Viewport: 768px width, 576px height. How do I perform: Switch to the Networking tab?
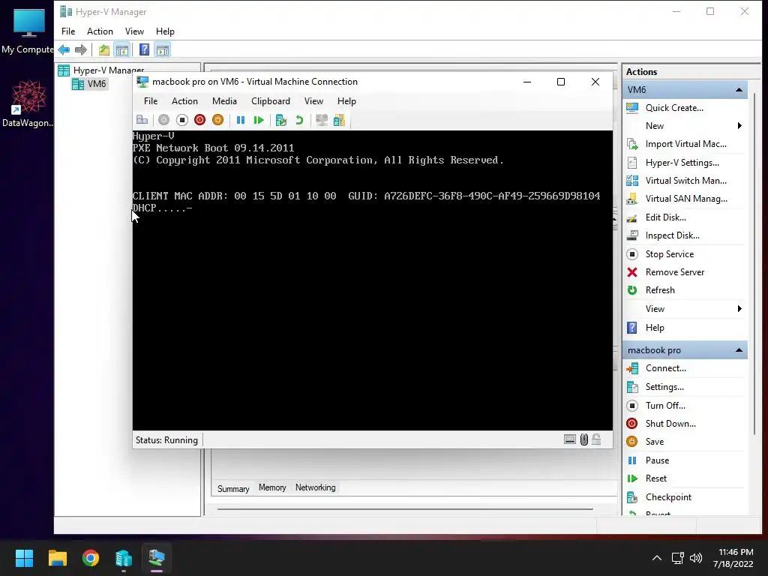pos(316,487)
